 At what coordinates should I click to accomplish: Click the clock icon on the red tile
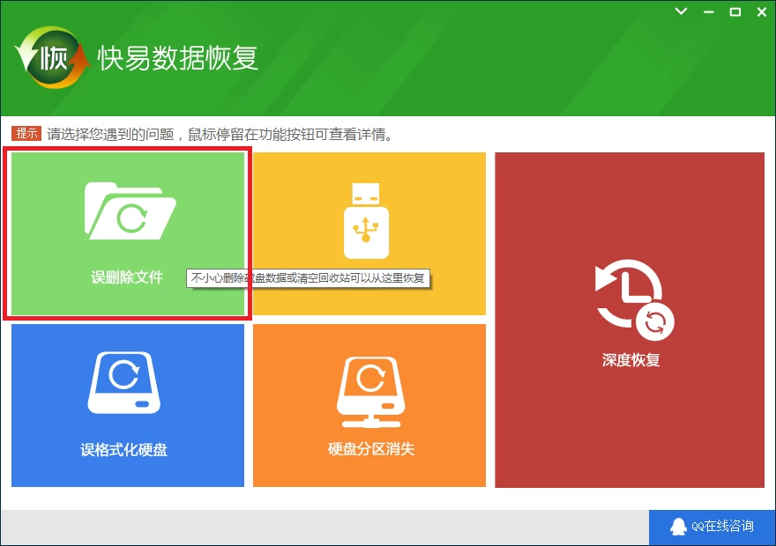click(x=630, y=299)
